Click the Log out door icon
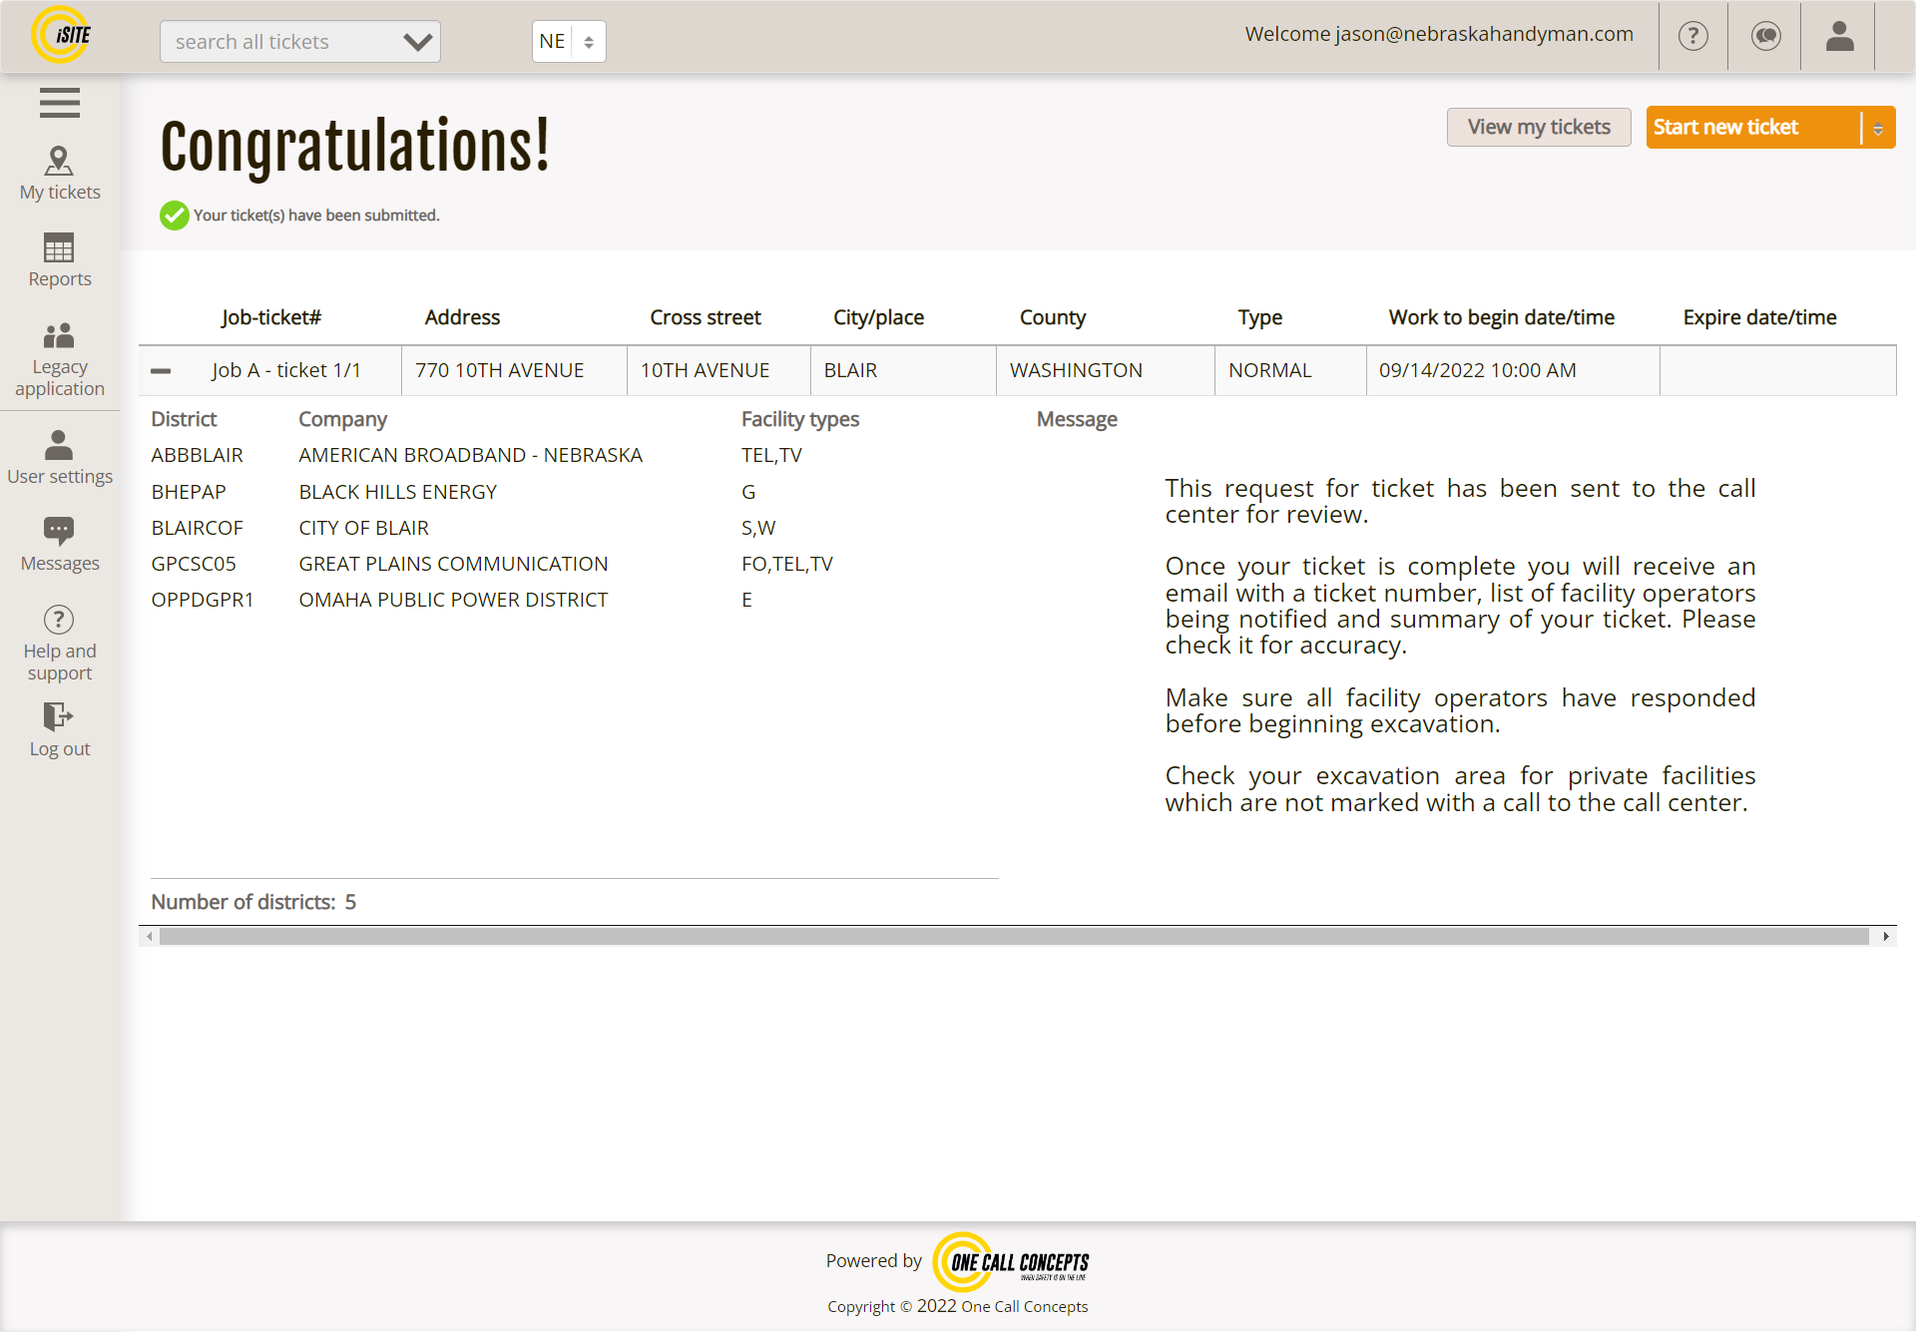The image size is (1916, 1332). tap(59, 716)
